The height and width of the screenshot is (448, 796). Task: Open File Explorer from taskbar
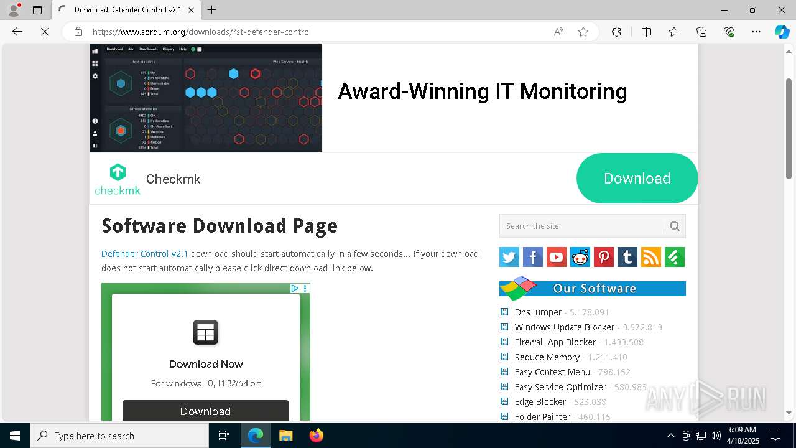click(x=285, y=436)
